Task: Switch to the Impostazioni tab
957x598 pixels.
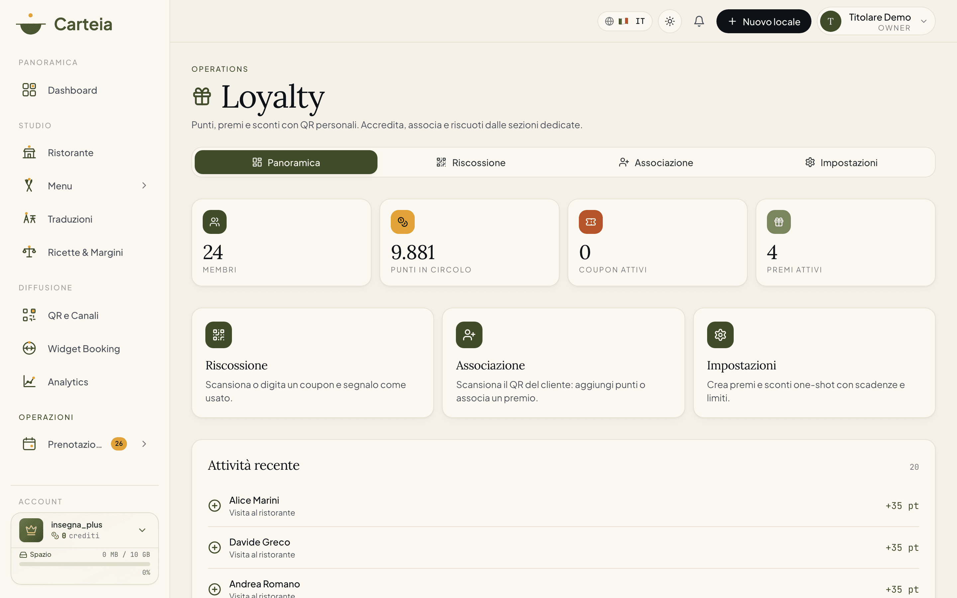Action: click(841, 162)
